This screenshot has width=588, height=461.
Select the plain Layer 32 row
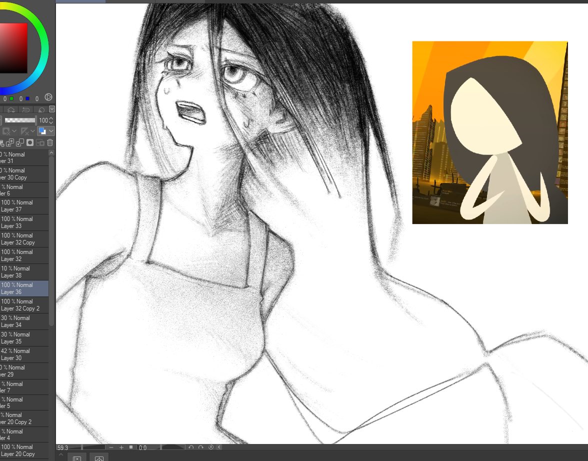[x=24, y=255]
